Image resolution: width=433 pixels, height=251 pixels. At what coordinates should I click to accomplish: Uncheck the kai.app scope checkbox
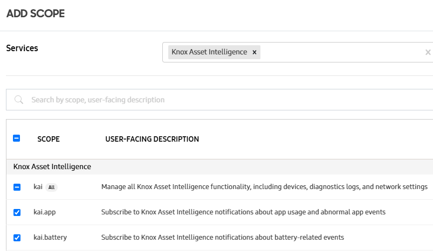[17, 212]
